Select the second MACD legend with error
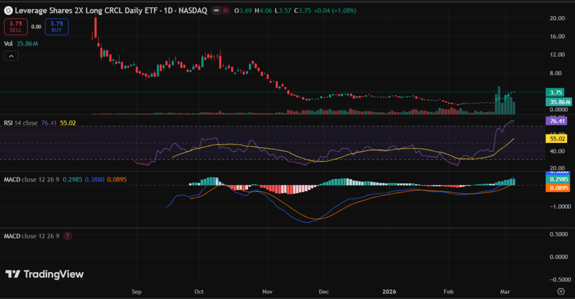The height and width of the screenshot is (299, 575). click(32, 237)
